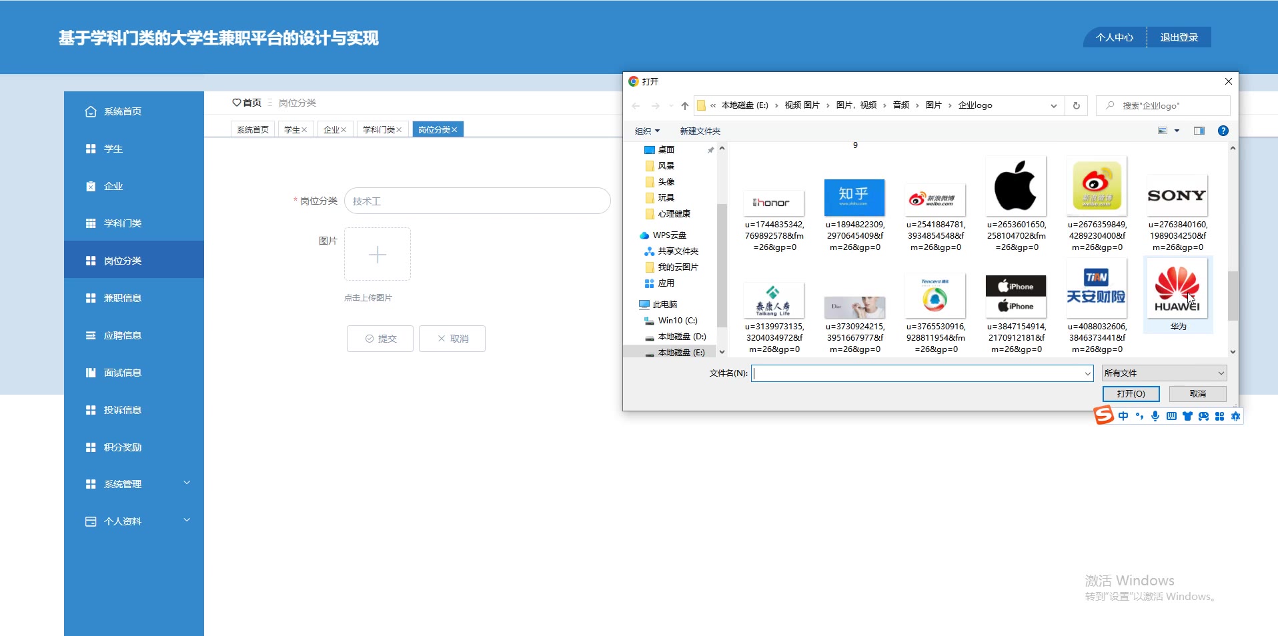
Task: Click 打开(O) in the file dialog
Action: [x=1131, y=394]
